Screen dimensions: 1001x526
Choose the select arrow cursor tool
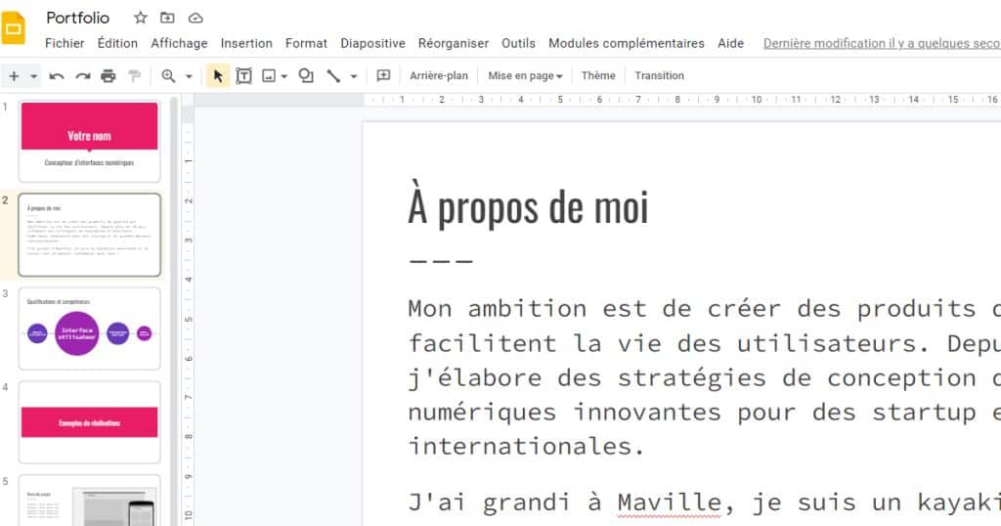coord(218,76)
